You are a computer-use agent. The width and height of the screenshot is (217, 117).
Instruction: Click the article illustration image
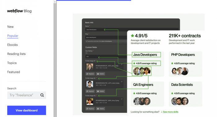click(x=139, y=65)
